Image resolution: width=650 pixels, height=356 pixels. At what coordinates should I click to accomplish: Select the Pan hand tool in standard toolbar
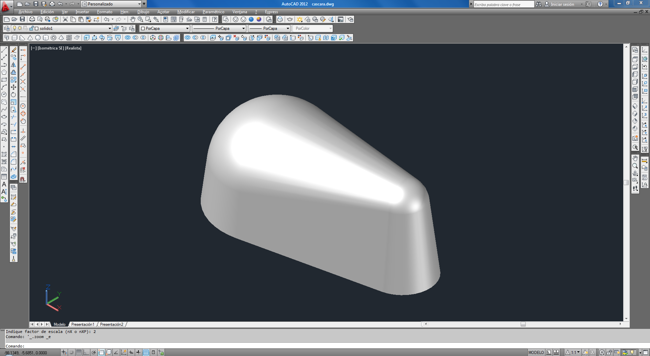(133, 19)
